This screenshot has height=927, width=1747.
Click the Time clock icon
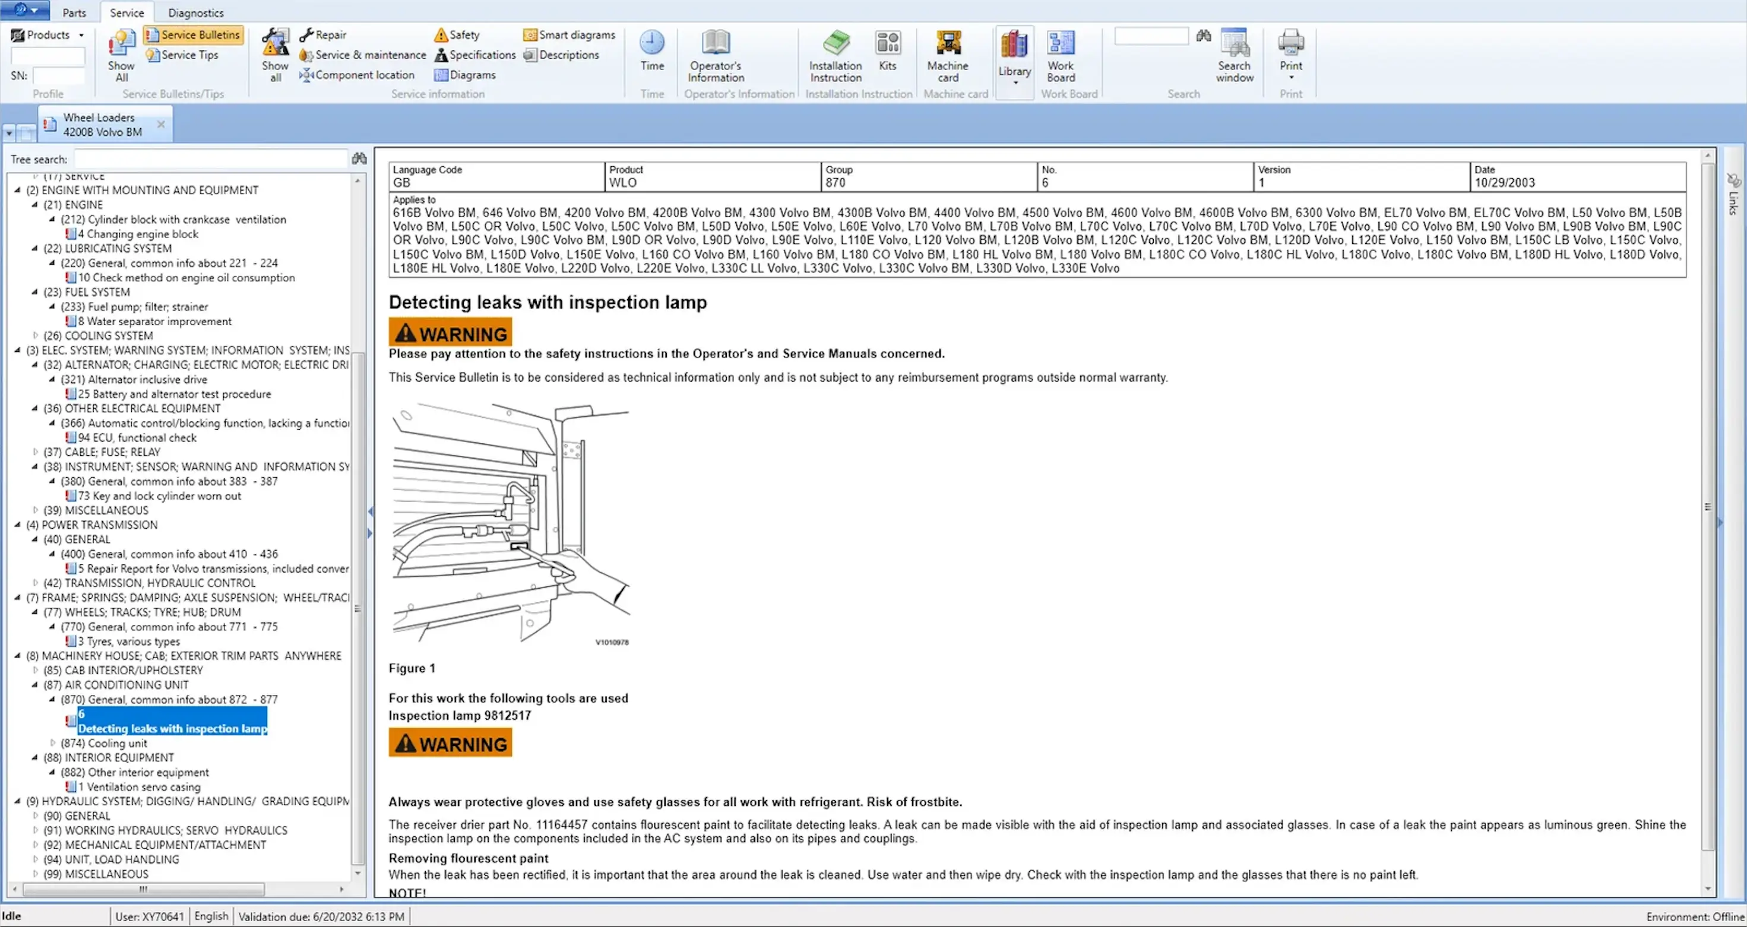pyautogui.click(x=651, y=43)
